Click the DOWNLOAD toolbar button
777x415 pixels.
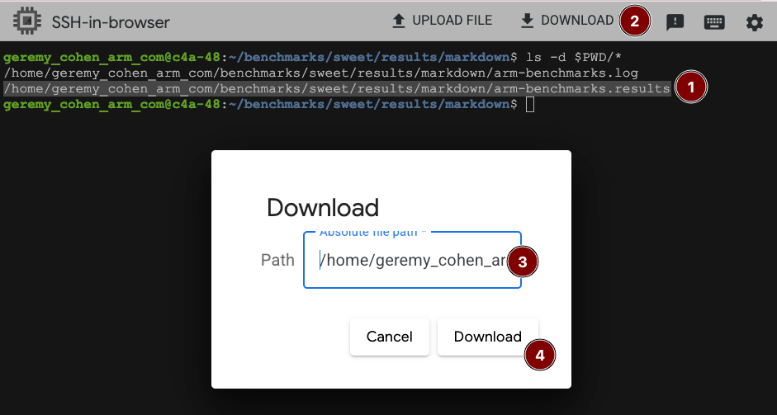[x=568, y=21]
